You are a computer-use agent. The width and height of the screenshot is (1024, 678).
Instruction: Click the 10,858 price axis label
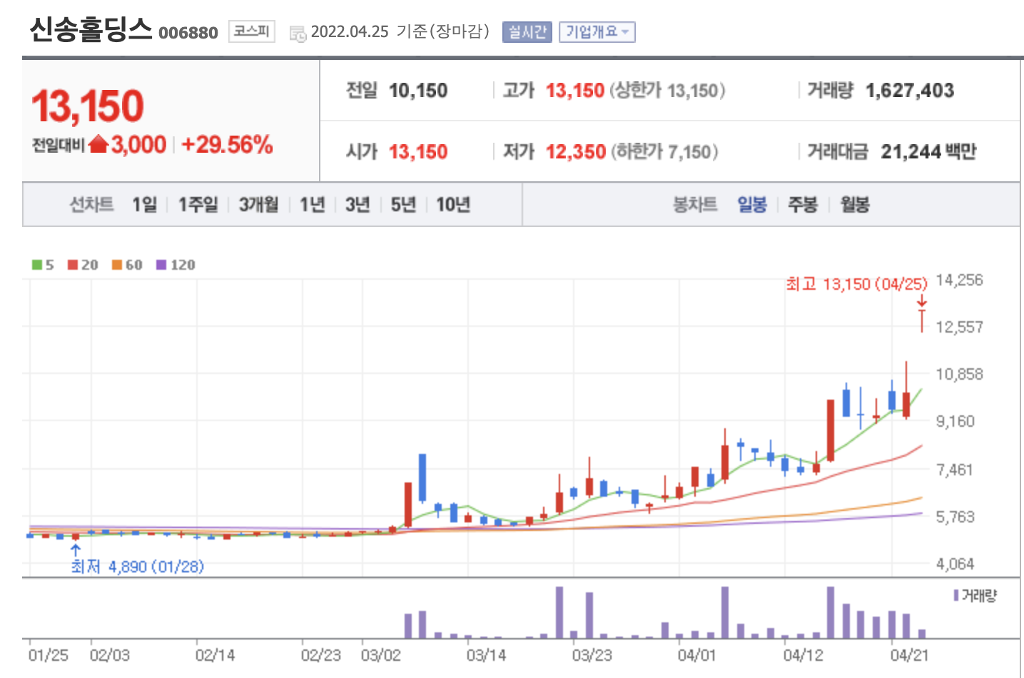tap(959, 374)
